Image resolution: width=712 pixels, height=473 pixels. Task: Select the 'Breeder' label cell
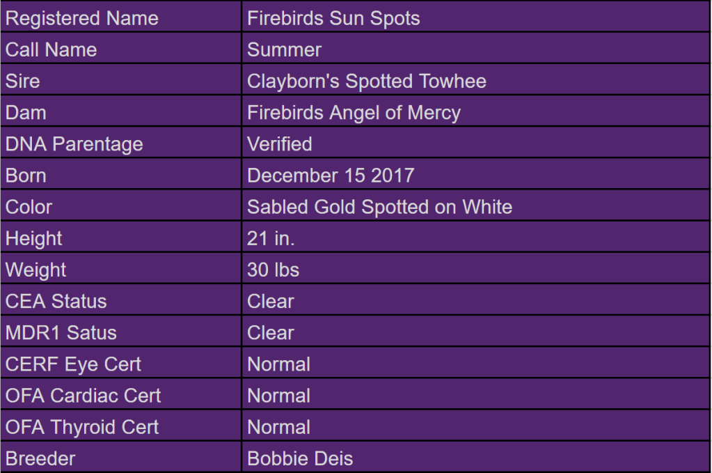click(40, 458)
